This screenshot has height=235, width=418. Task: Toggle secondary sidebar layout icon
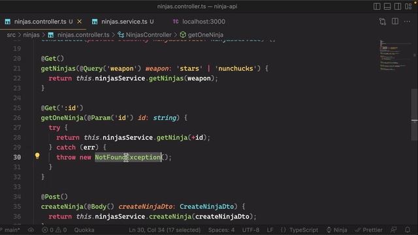[x=398, y=7]
